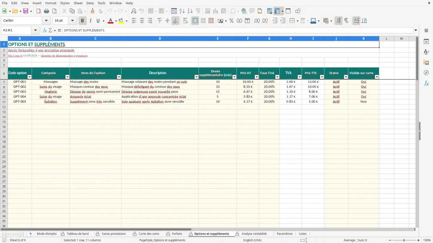Select row 11 header

(x=4, y=102)
